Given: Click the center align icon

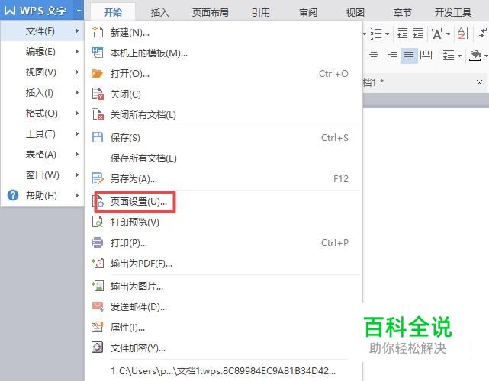Looking at the screenshot, I should pyautogui.click(x=374, y=56).
